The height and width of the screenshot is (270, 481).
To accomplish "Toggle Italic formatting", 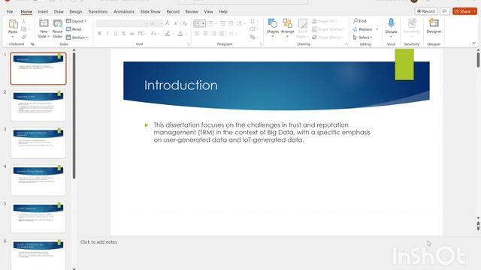I will click(x=107, y=33).
